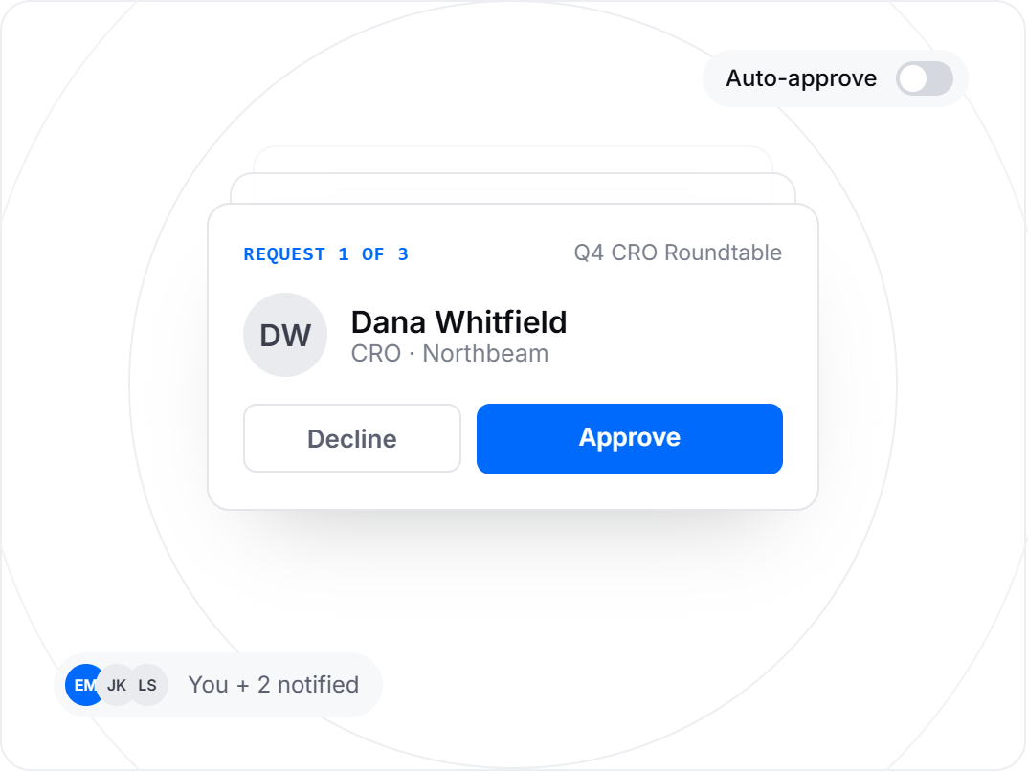Click the Auto-approve text label
The height and width of the screenshot is (771, 1028).
click(800, 78)
